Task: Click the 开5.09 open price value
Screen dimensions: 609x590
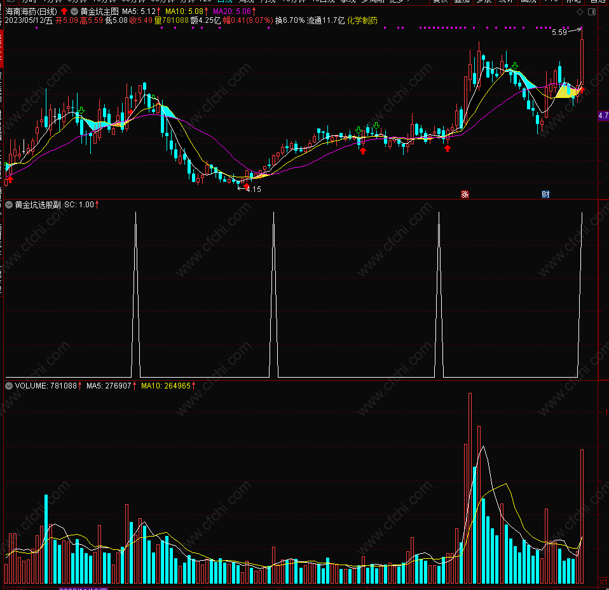Action: (x=66, y=20)
